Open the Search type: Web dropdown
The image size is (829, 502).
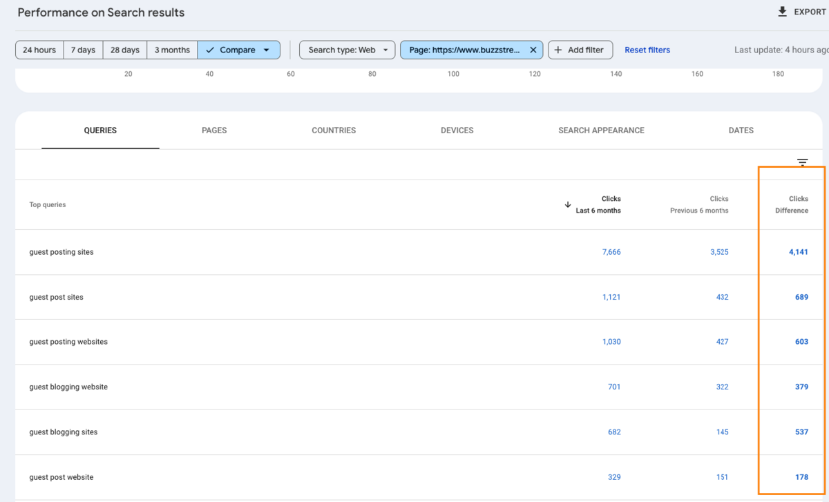tap(347, 50)
